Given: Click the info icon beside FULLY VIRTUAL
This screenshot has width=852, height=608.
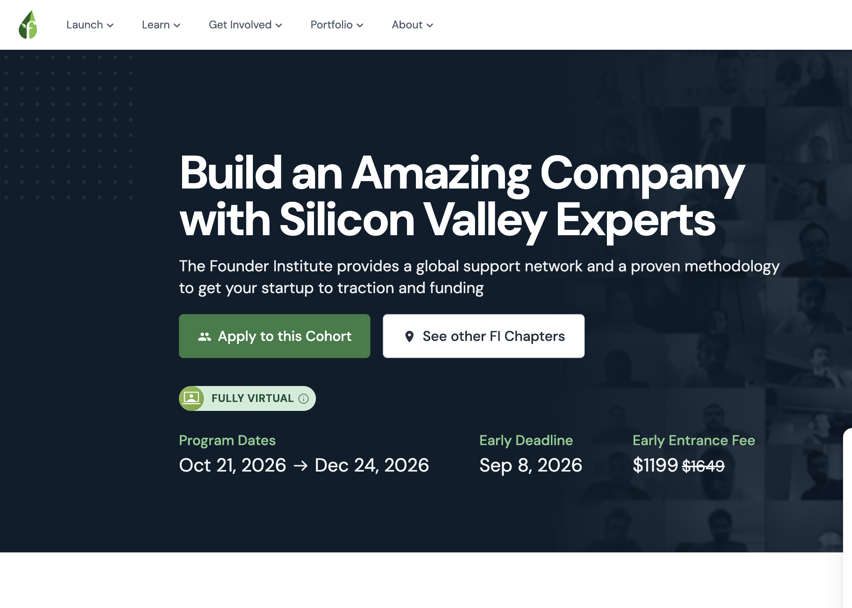Looking at the screenshot, I should tap(303, 399).
